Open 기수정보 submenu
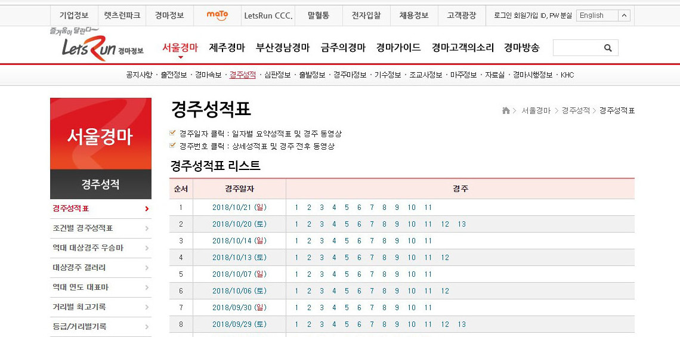Image resolution: width=680 pixels, height=337 pixels. [x=388, y=75]
